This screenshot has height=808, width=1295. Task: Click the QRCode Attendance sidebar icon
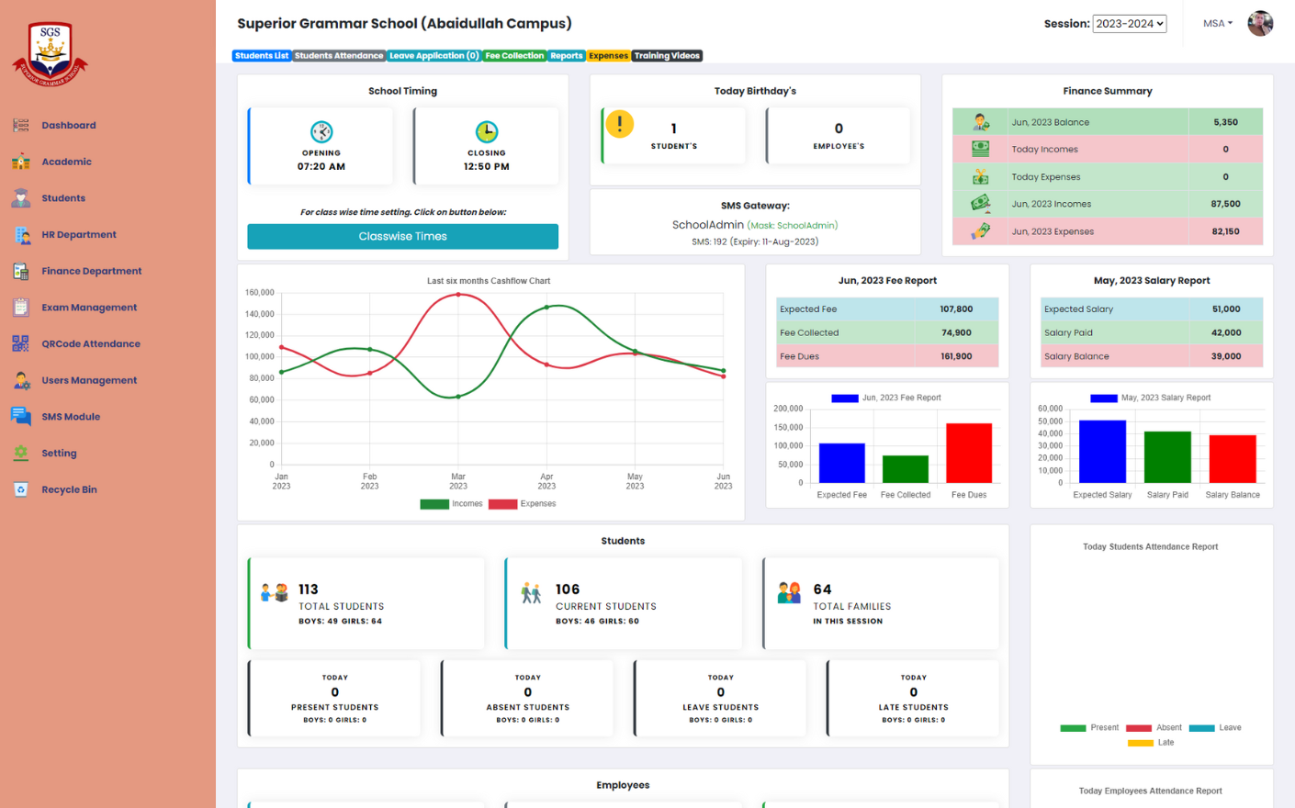(x=20, y=343)
